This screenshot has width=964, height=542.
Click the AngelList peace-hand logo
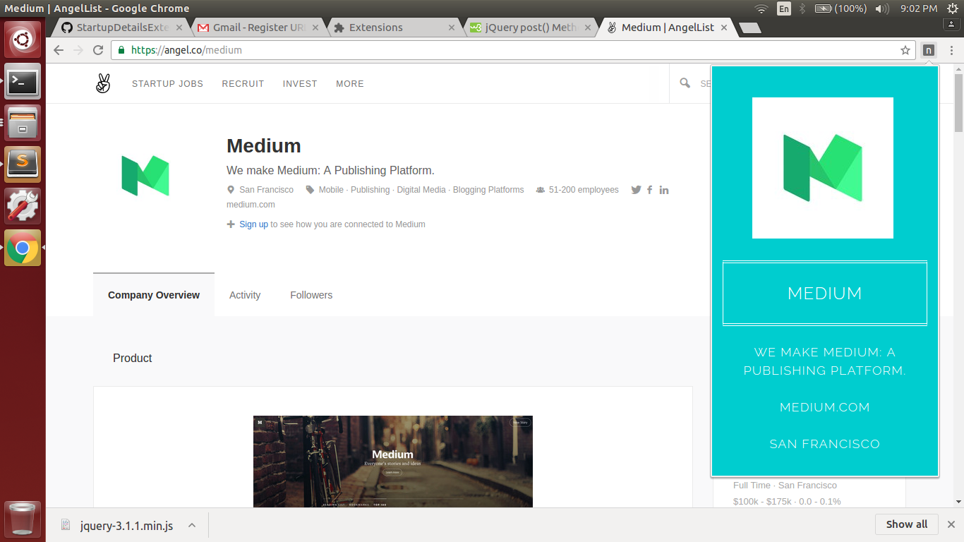(103, 83)
